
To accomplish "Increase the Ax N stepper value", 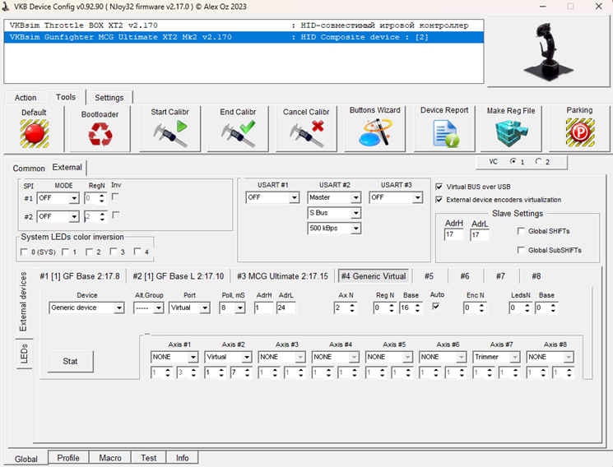I will click(352, 305).
